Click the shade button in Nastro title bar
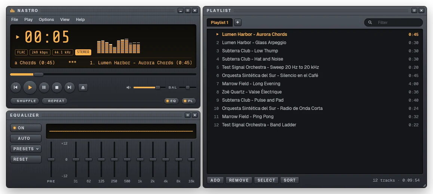 [x=187, y=10]
